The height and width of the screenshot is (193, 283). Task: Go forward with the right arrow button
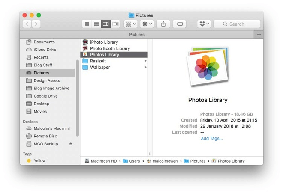tap(36, 24)
